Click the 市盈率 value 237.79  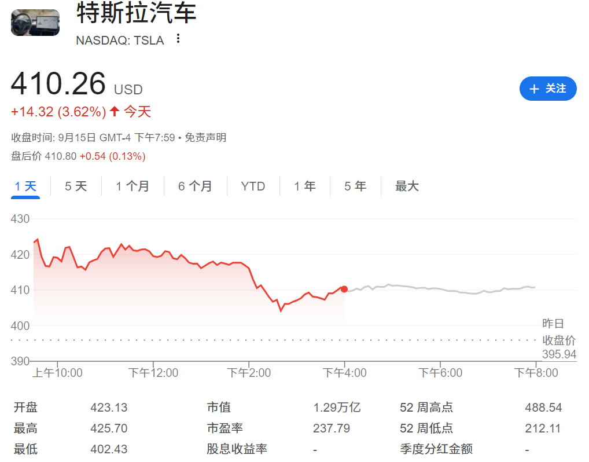pos(332,428)
